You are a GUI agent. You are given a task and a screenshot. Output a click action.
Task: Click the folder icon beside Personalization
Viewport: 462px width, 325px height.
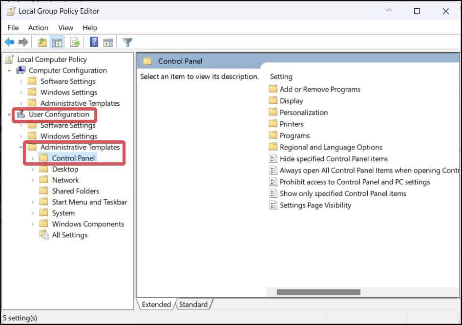(x=273, y=112)
